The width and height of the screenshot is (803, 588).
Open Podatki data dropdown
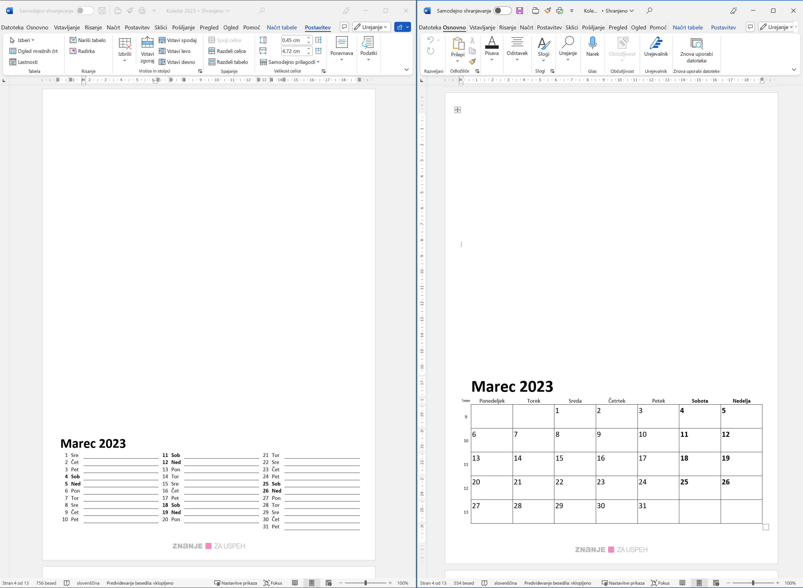pyautogui.click(x=368, y=49)
